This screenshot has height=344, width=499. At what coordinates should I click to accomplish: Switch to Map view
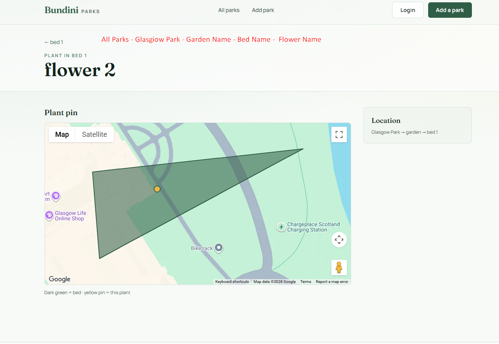coord(62,135)
